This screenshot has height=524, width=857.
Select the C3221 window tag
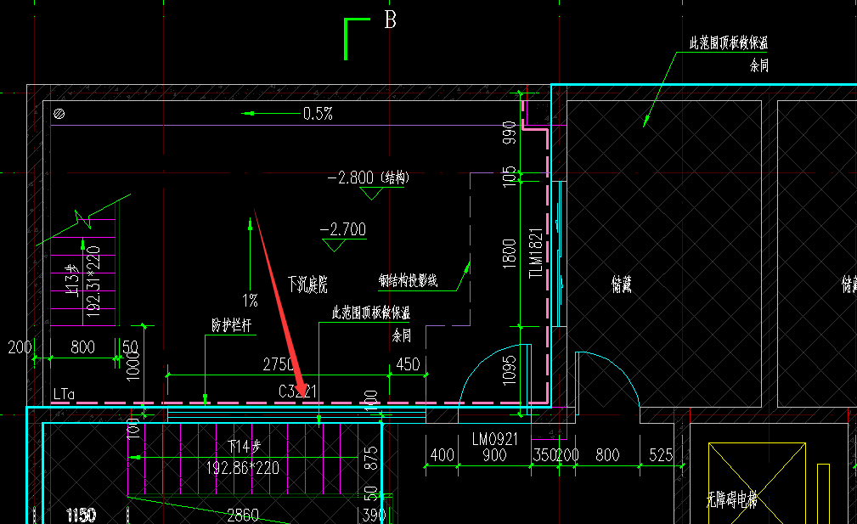tap(297, 392)
